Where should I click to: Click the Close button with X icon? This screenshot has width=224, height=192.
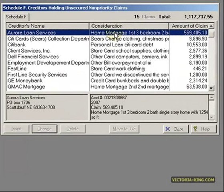point(176,129)
